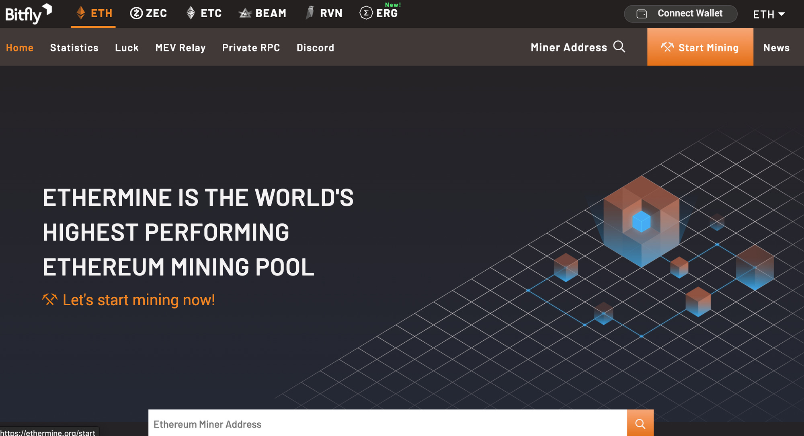Click the Bitfly logo
Viewport: 804px width, 436px height.
point(28,14)
